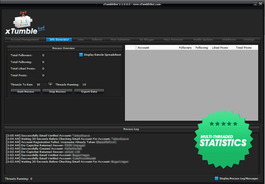
Task: Click the 'Total Liked Posts:' label
Action: pos(23,69)
